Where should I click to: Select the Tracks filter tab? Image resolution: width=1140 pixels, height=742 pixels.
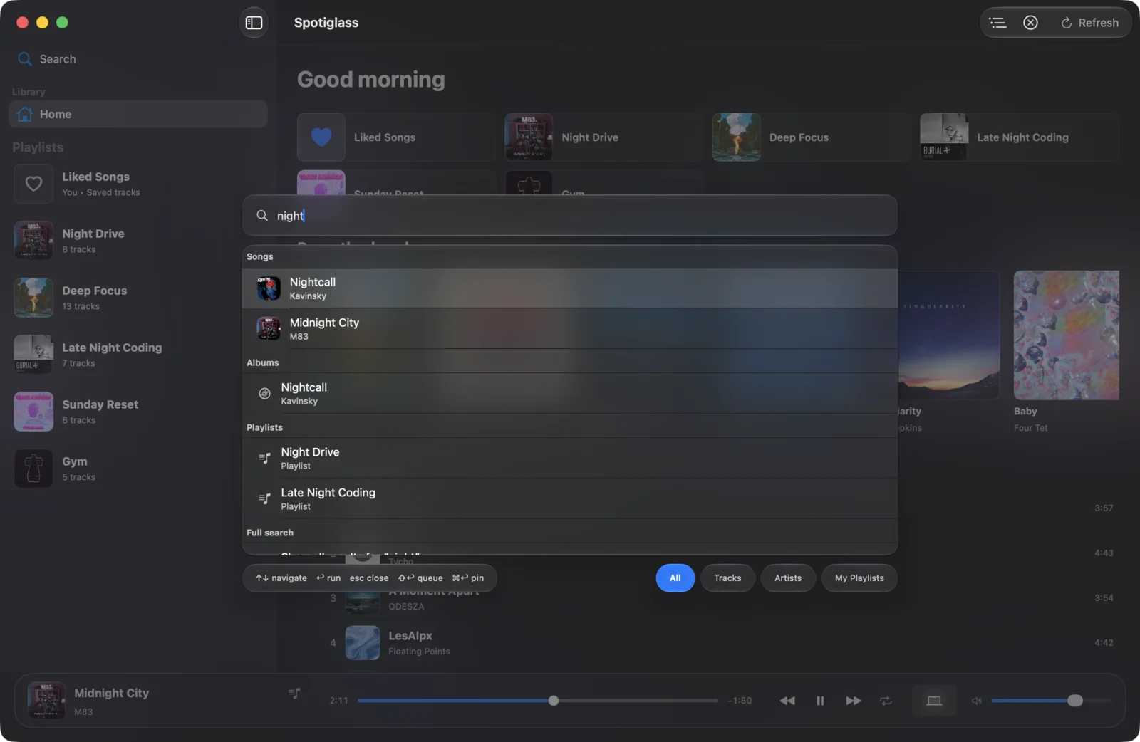pyautogui.click(x=727, y=578)
